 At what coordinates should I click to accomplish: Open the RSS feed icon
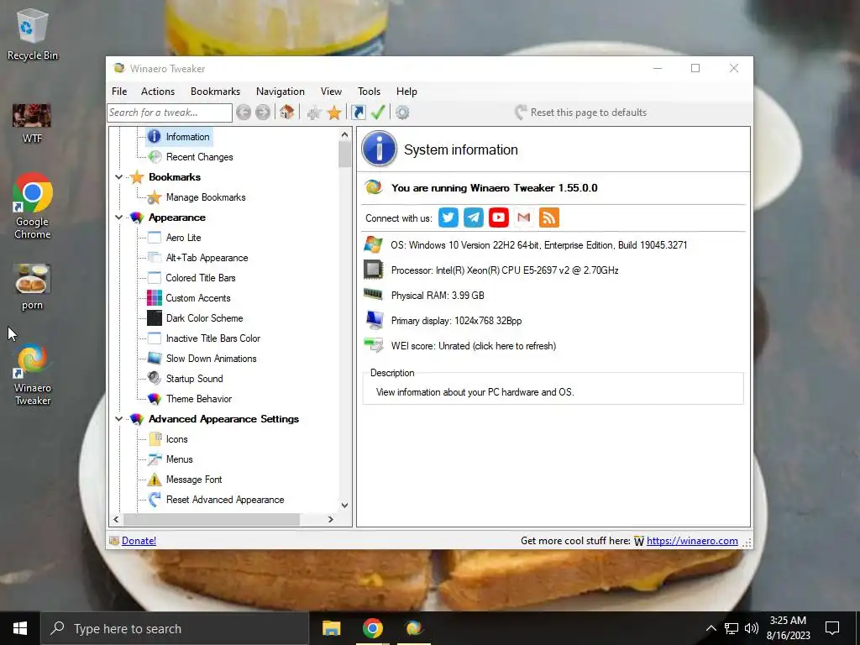click(549, 218)
